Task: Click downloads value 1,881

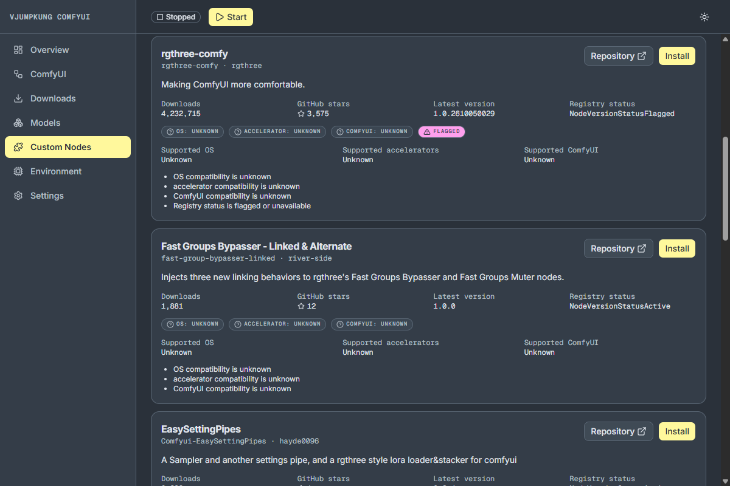Action: [172, 306]
